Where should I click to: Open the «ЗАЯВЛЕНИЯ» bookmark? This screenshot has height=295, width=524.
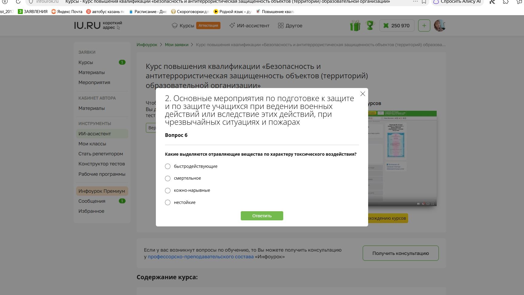[33, 12]
